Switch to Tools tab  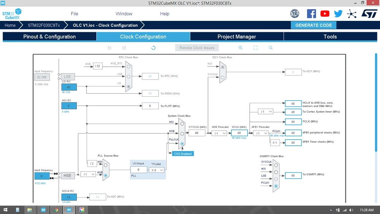[x=330, y=36]
